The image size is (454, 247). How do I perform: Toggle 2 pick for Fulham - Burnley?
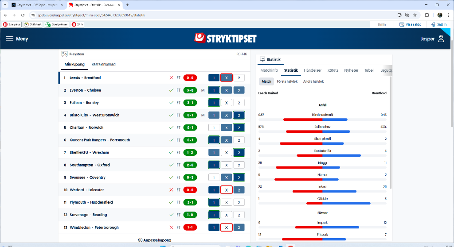[239, 103]
